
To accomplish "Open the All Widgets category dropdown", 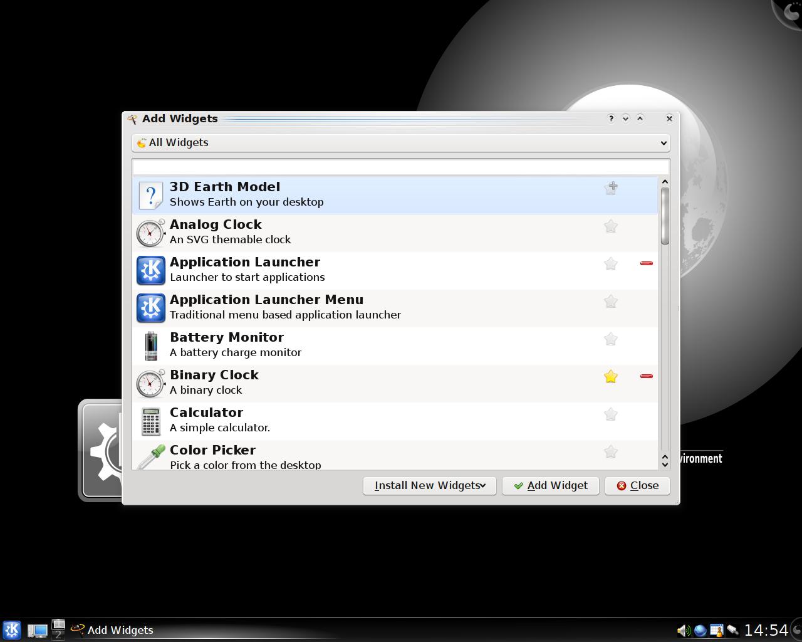I will [400, 143].
